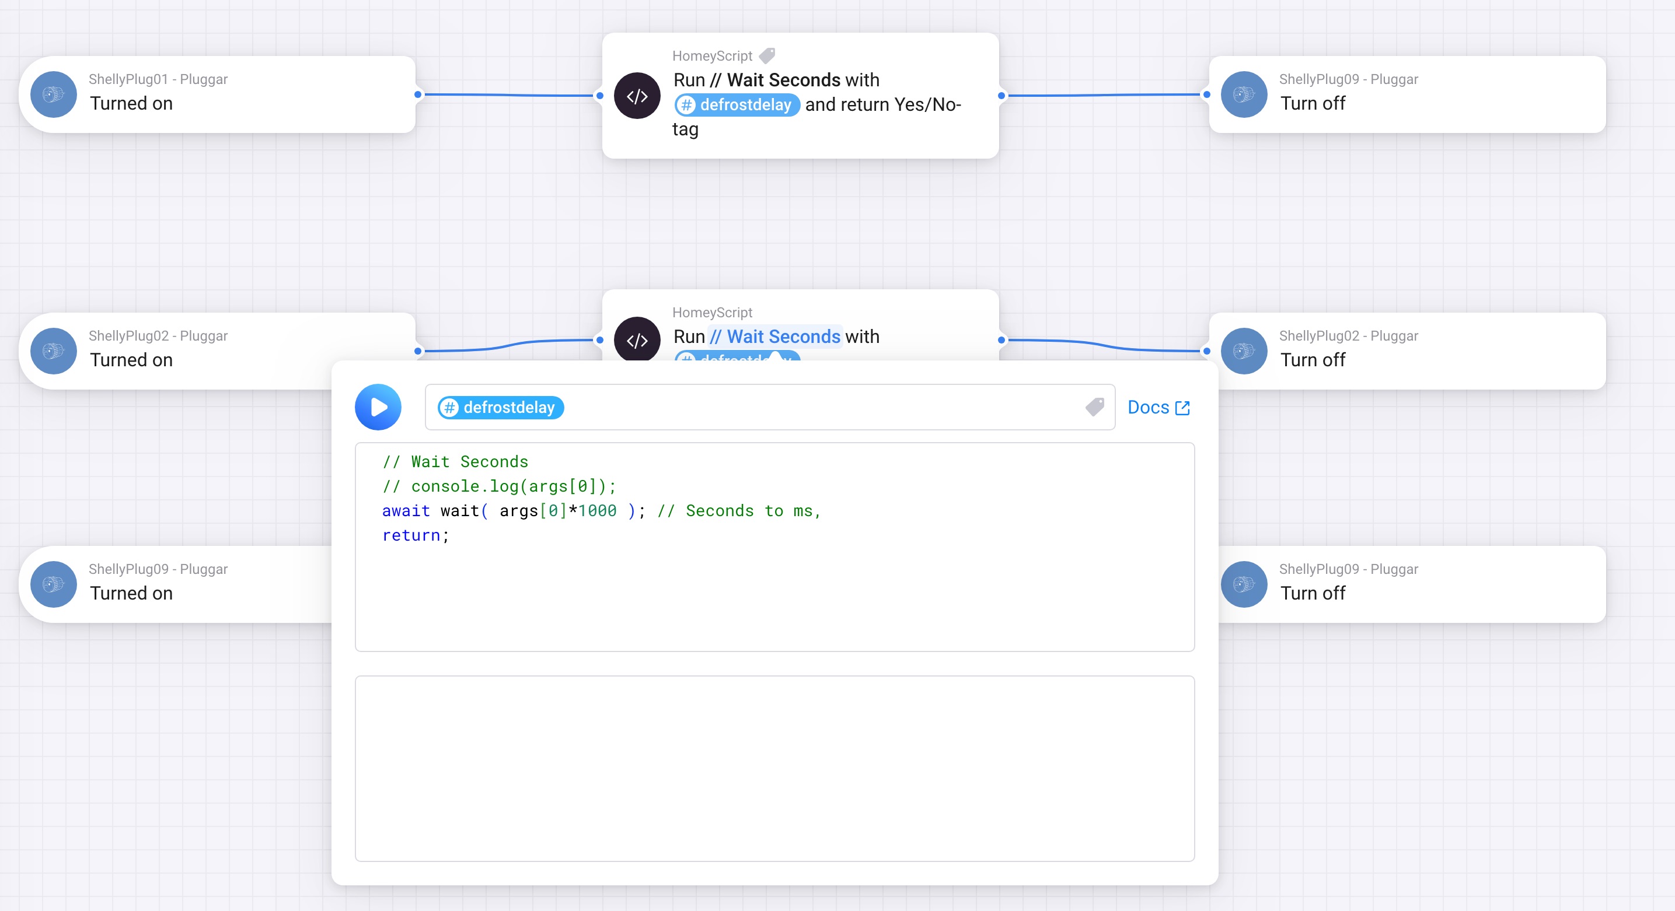
Task: Click the ShellyPlug09 Turned on plug icon
Action: (54, 585)
